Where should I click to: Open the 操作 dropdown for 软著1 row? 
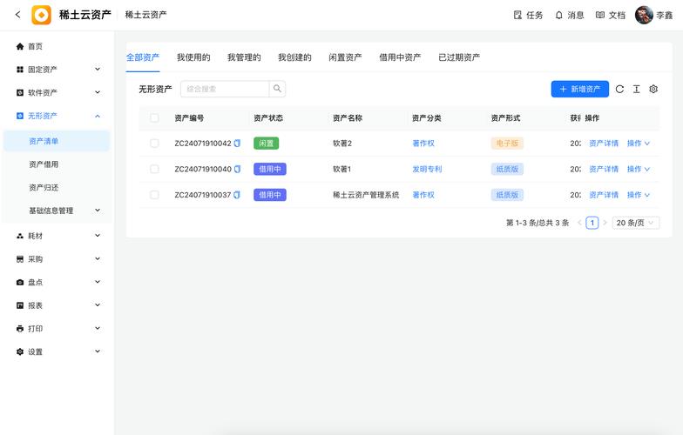pos(639,170)
